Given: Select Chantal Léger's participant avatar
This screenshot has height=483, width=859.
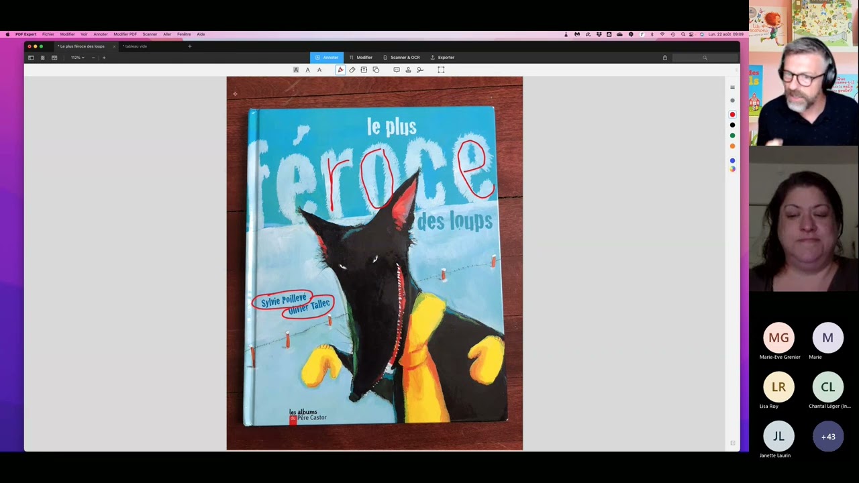Looking at the screenshot, I should pyautogui.click(x=828, y=387).
